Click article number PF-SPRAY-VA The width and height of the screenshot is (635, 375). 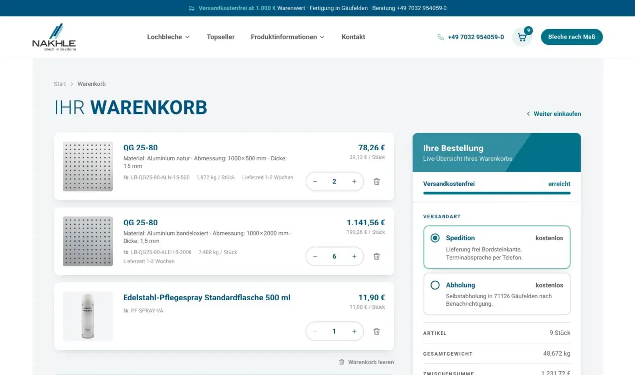pos(143,311)
